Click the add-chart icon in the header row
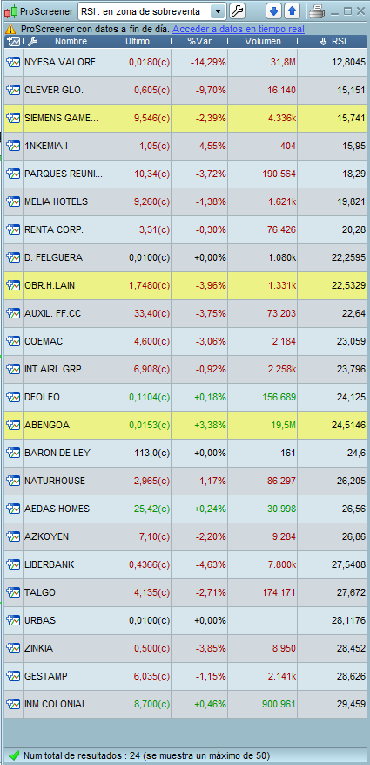 [x=14, y=42]
